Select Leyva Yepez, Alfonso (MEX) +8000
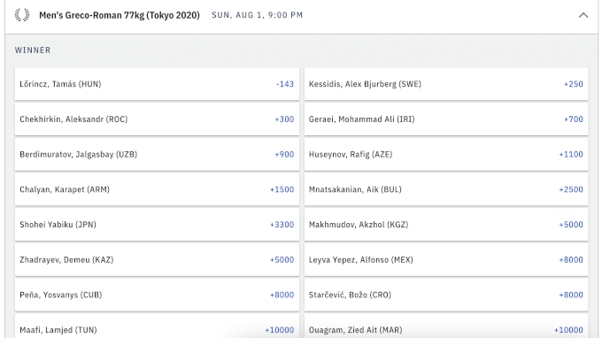This screenshot has width=602, height=338. (x=446, y=260)
